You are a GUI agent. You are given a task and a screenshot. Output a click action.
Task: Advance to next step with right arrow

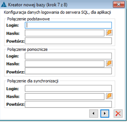pyautogui.click(x=105, y=113)
